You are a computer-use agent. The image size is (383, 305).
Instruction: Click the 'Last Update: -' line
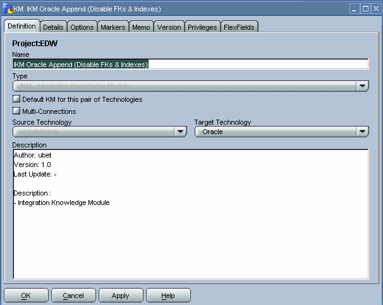click(x=35, y=174)
